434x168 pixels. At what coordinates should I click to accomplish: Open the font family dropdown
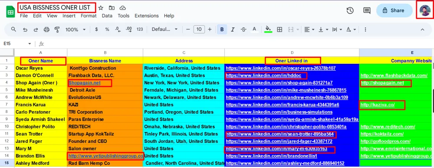pyautogui.click(x=164, y=30)
